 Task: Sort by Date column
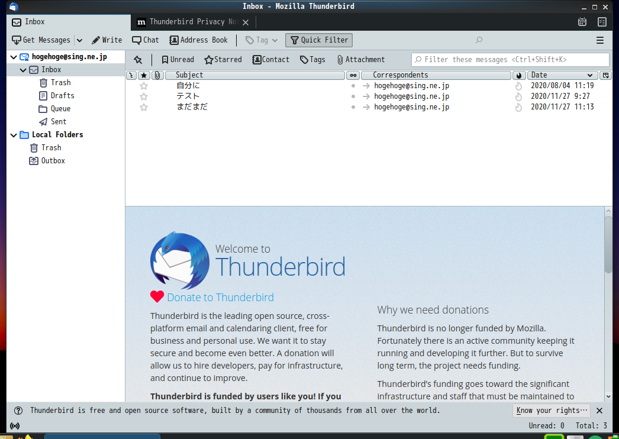[562, 75]
